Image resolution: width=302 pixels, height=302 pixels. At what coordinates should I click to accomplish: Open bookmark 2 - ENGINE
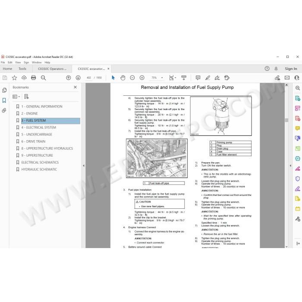[29, 113]
